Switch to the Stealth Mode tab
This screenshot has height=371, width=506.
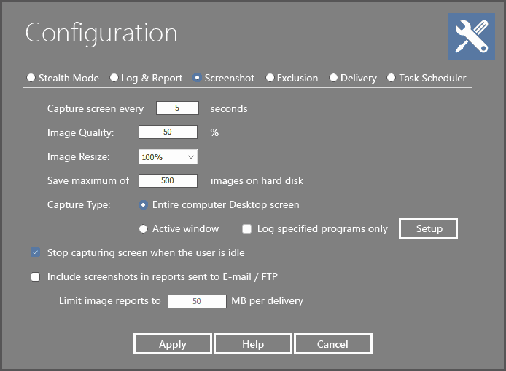click(x=31, y=78)
